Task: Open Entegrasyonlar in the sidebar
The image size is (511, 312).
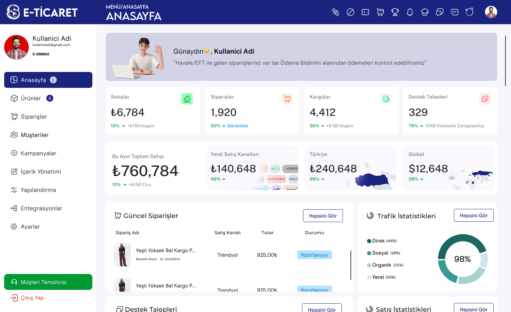Action: pos(41,208)
